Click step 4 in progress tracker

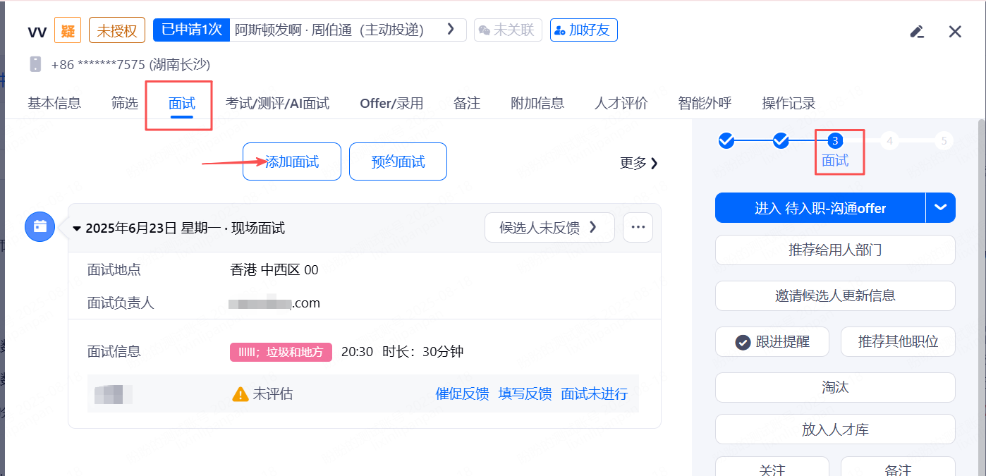[889, 140]
